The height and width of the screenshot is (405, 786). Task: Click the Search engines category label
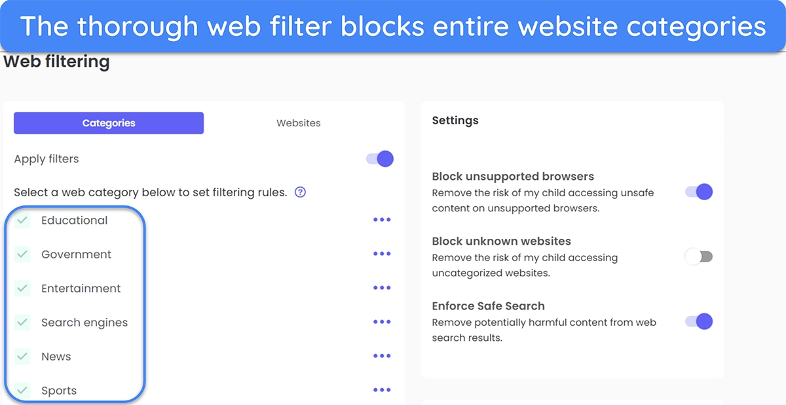(84, 323)
